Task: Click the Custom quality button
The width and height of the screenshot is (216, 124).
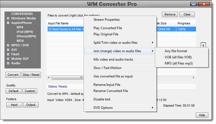Action: (x=30, y=91)
